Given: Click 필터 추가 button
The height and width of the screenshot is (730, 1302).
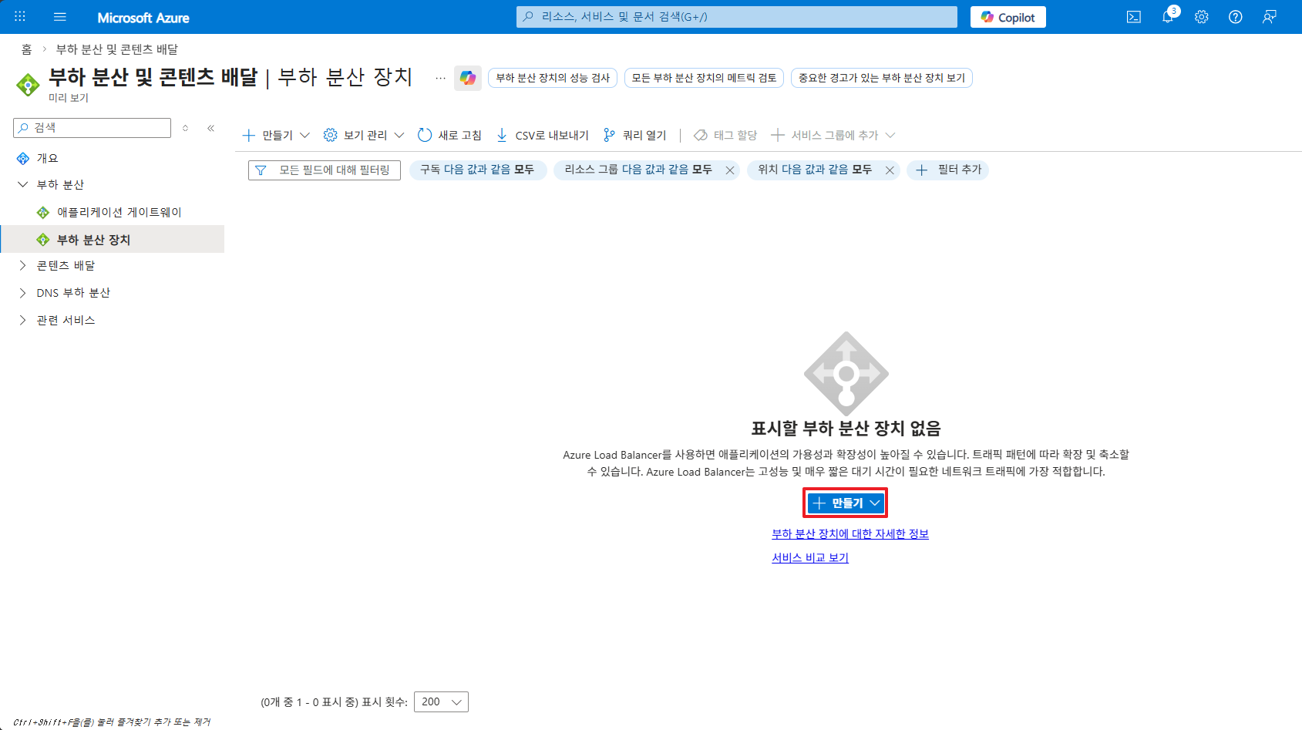Looking at the screenshot, I should tap(948, 170).
